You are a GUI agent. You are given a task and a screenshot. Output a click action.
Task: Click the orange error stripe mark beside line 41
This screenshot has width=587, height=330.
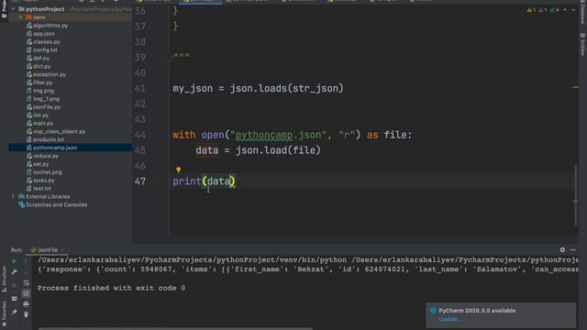pos(575,87)
